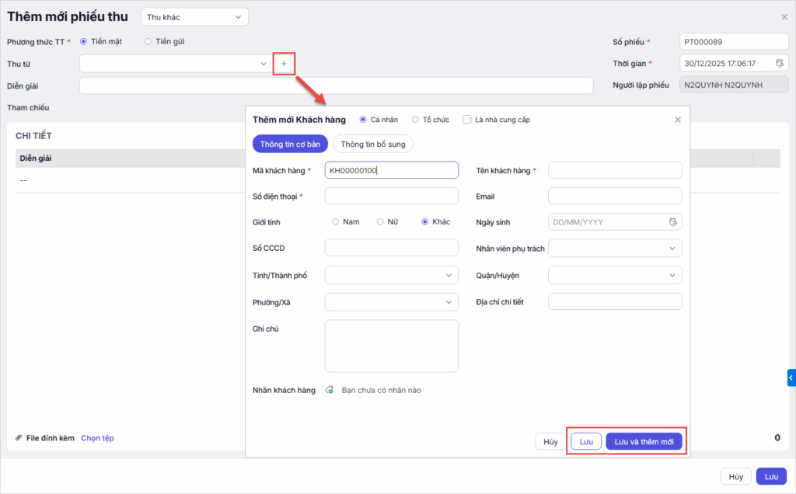Click the customer label tag icon
This screenshot has height=494, width=796.
pos(330,390)
